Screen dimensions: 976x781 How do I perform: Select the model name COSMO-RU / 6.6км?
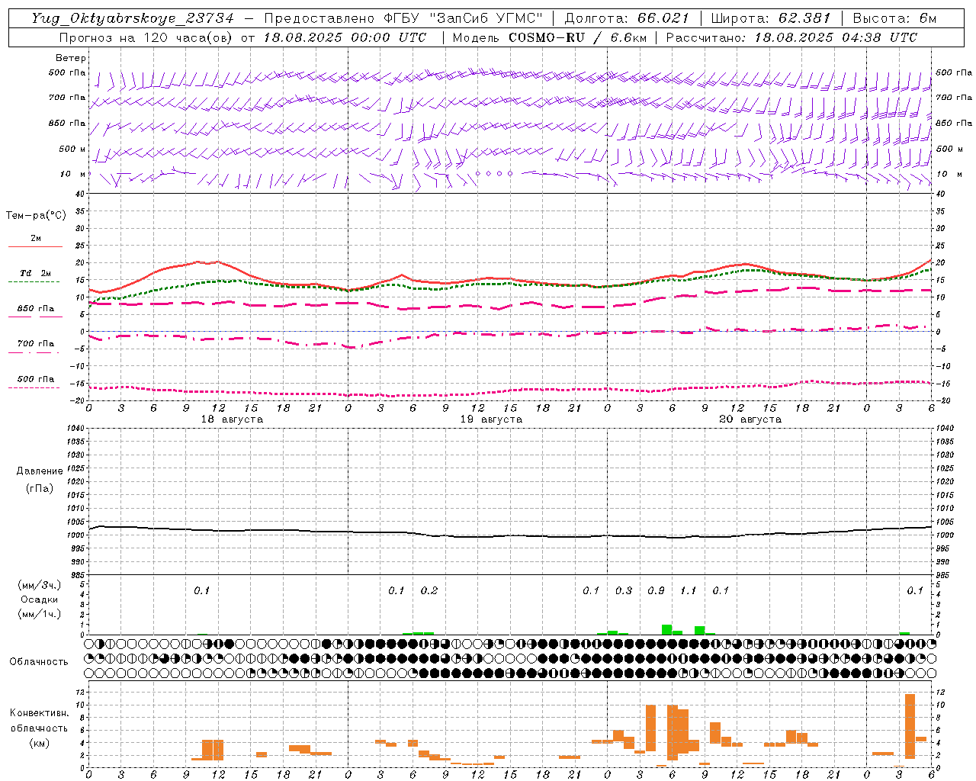point(578,37)
